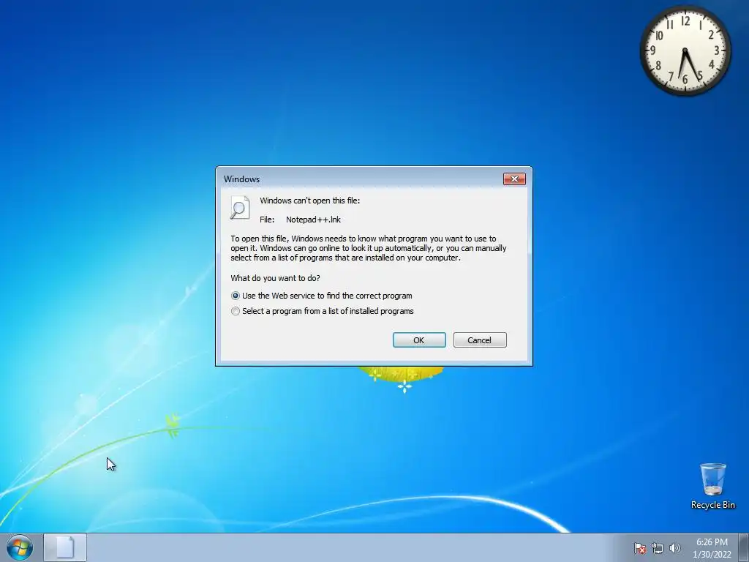
Task: Click the Notepad++.lnk file name text
Action: click(313, 220)
